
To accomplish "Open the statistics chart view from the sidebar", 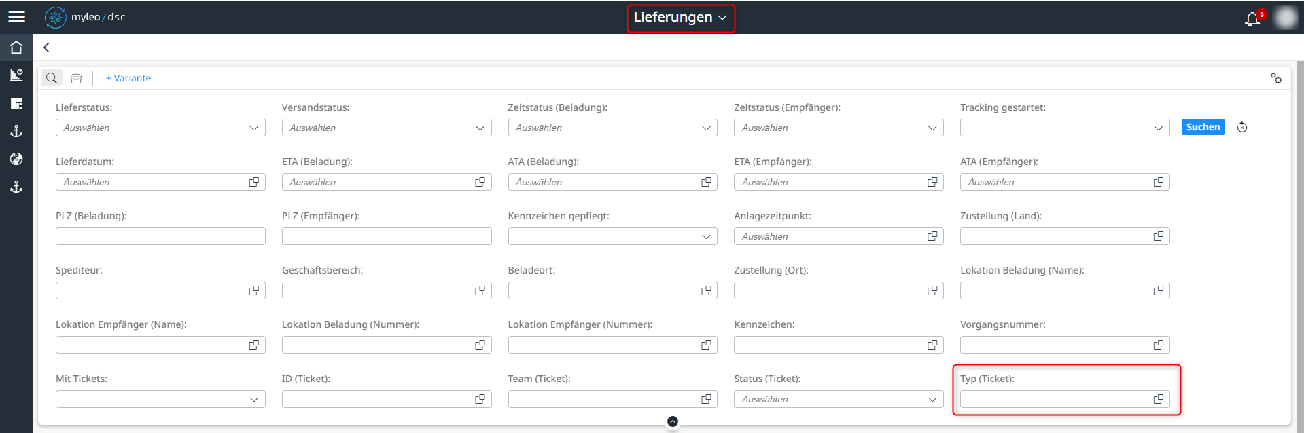I will tap(16, 75).
